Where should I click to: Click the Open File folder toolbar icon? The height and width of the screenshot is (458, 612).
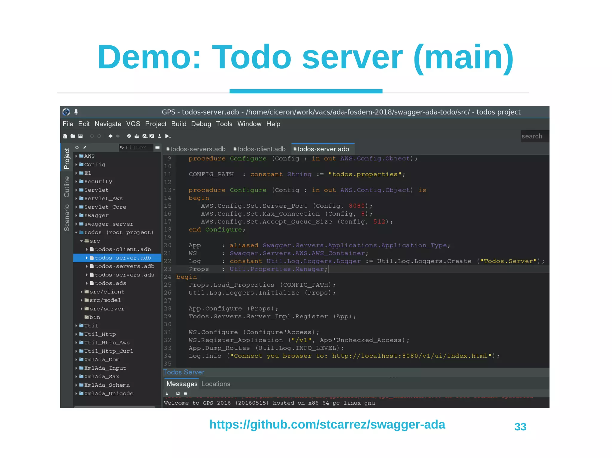point(73,136)
